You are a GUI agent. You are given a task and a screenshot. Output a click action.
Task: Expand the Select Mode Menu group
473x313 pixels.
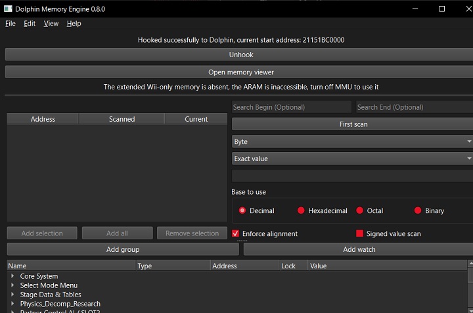(12, 285)
